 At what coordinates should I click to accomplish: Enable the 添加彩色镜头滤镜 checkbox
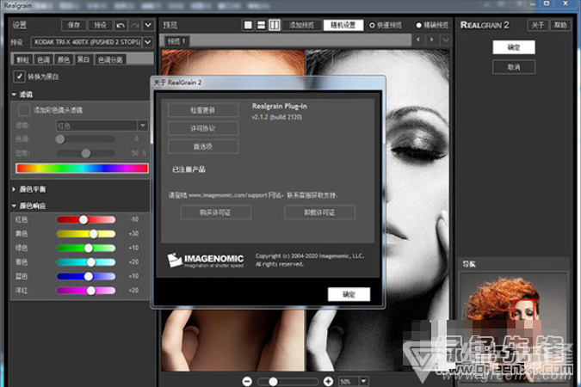[24, 110]
